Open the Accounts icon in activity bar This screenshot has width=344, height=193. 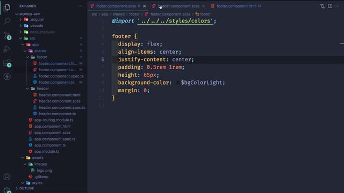pos(7,176)
